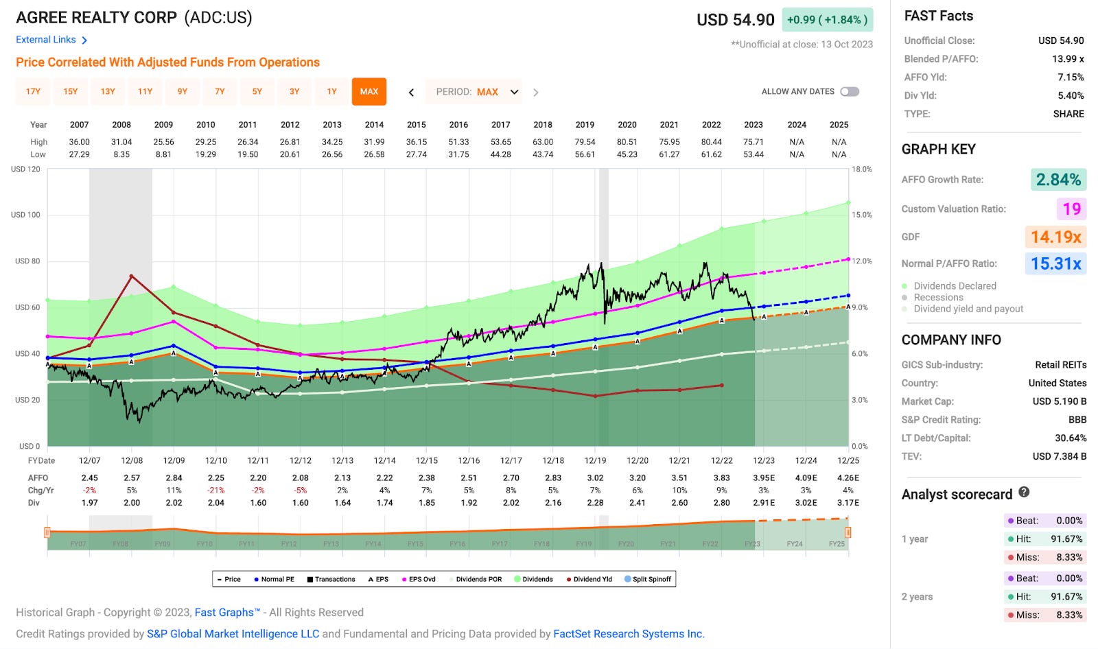
Task: Click the AGREE REALTY CORP title
Action: click(97, 17)
